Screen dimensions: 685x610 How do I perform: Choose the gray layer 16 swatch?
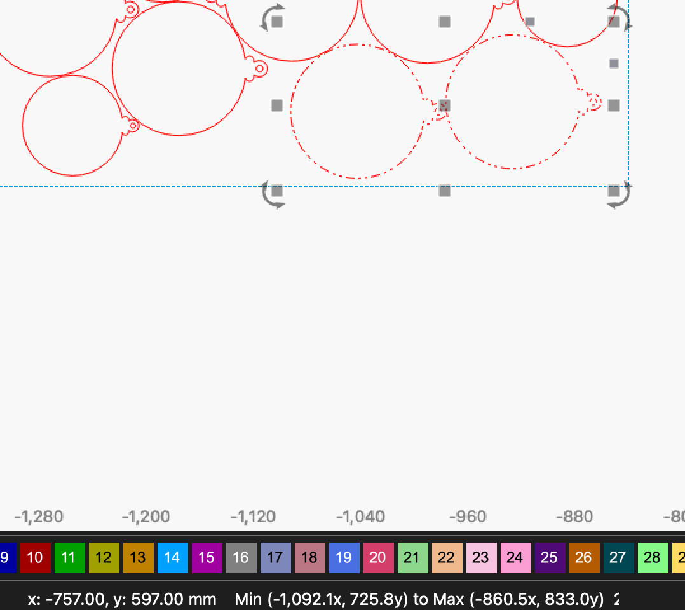240,558
